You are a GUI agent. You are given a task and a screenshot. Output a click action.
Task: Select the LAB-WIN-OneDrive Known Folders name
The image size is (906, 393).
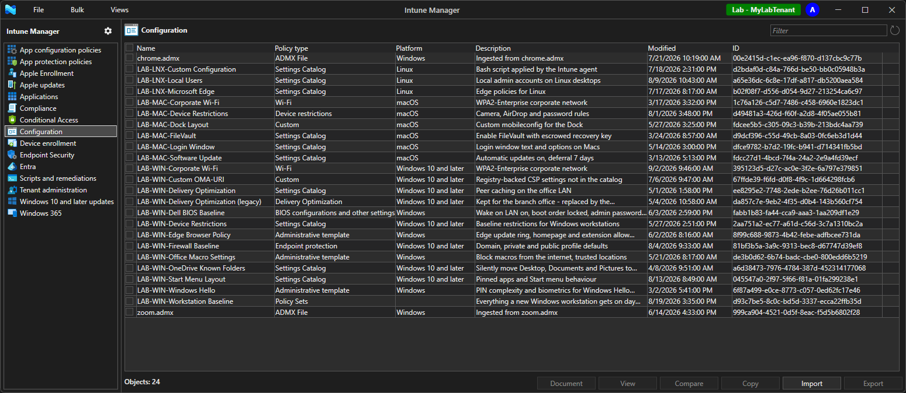click(191, 268)
